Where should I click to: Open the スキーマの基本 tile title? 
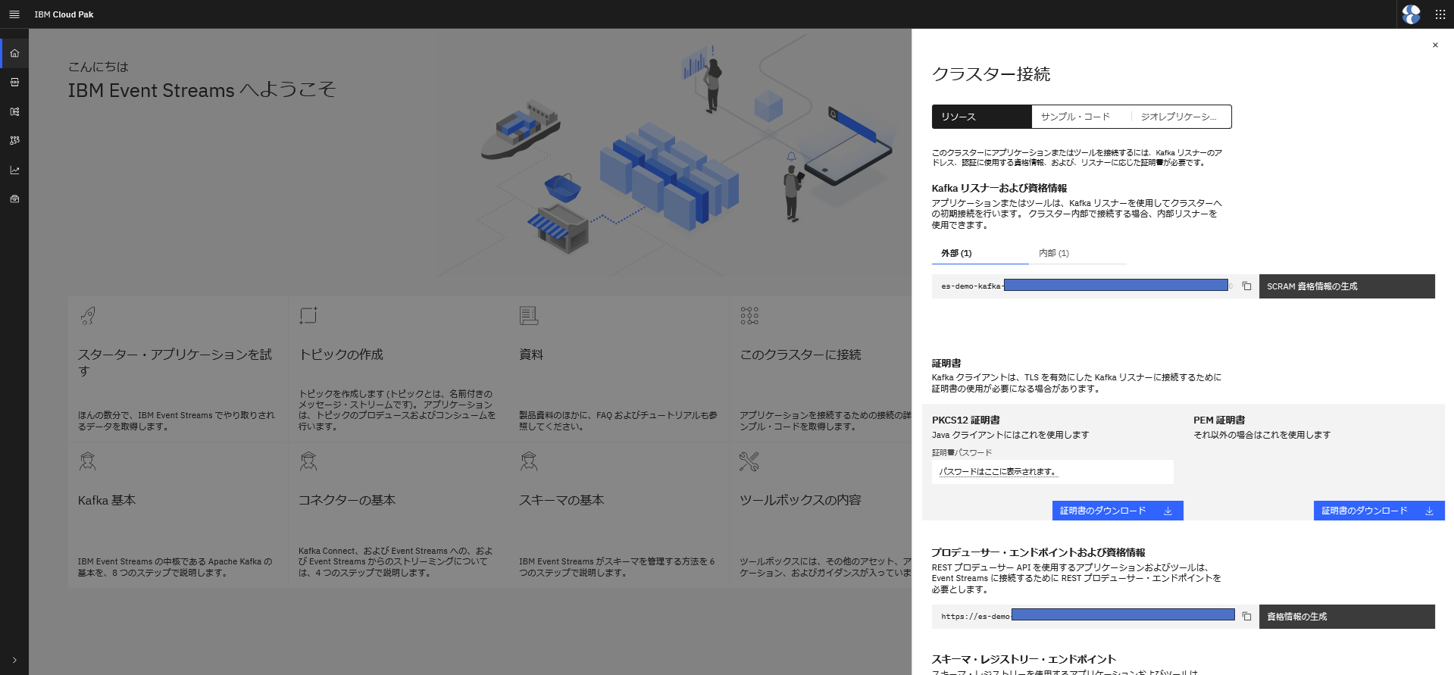tap(561, 500)
